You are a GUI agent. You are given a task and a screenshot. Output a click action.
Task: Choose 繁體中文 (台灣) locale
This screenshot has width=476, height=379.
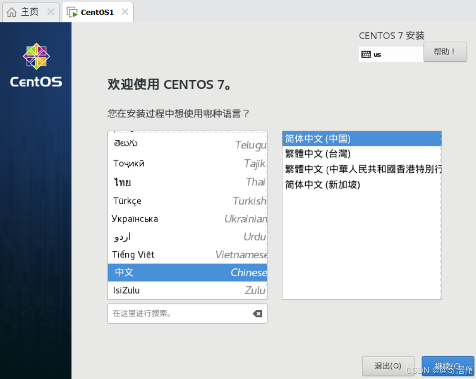tap(362, 154)
